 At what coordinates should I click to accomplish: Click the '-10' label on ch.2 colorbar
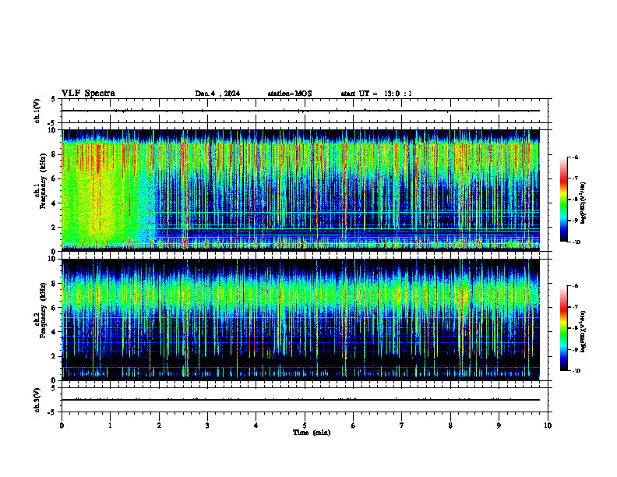point(576,371)
